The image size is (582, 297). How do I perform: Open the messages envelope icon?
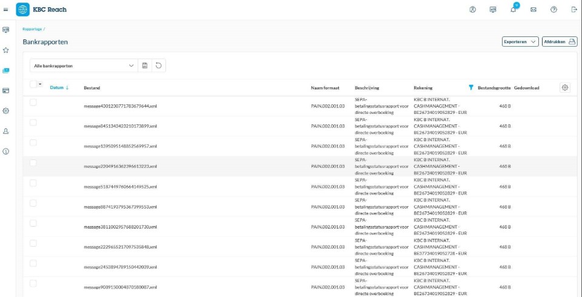coord(533,10)
